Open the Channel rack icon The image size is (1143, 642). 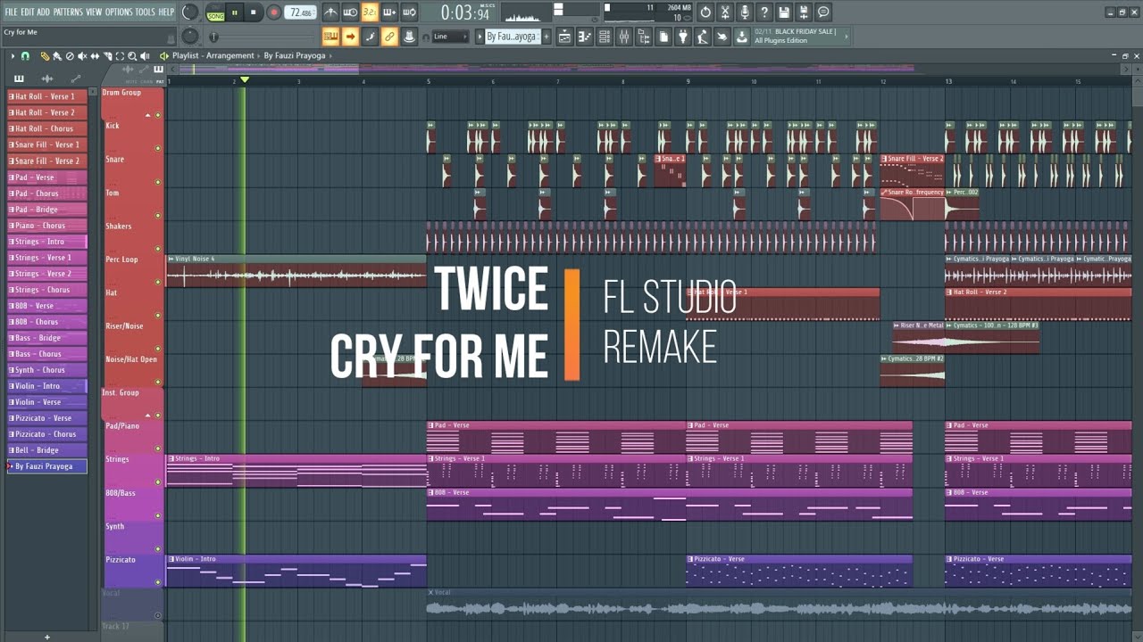coord(605,37)
